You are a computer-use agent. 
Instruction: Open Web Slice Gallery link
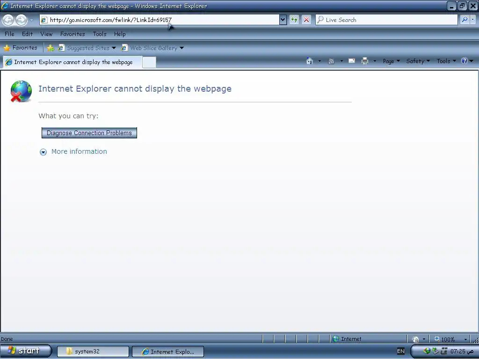click(152, 48)
